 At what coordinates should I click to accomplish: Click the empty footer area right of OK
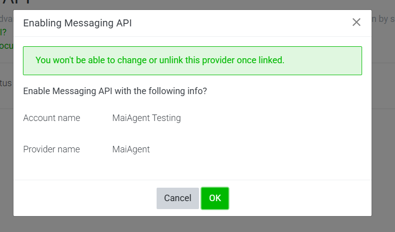coord(299,198)
